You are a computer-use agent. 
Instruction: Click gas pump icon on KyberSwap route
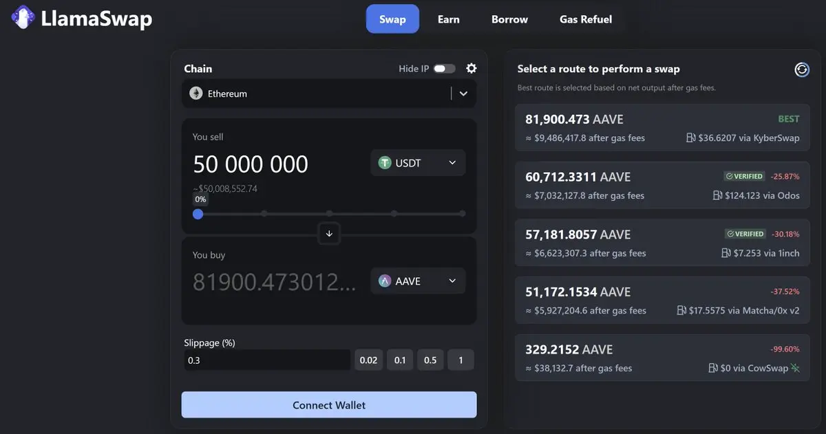tap(691, 138)
